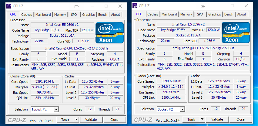Switch to the Memory tab in right window
258x126 pixels.
point(186,14)
